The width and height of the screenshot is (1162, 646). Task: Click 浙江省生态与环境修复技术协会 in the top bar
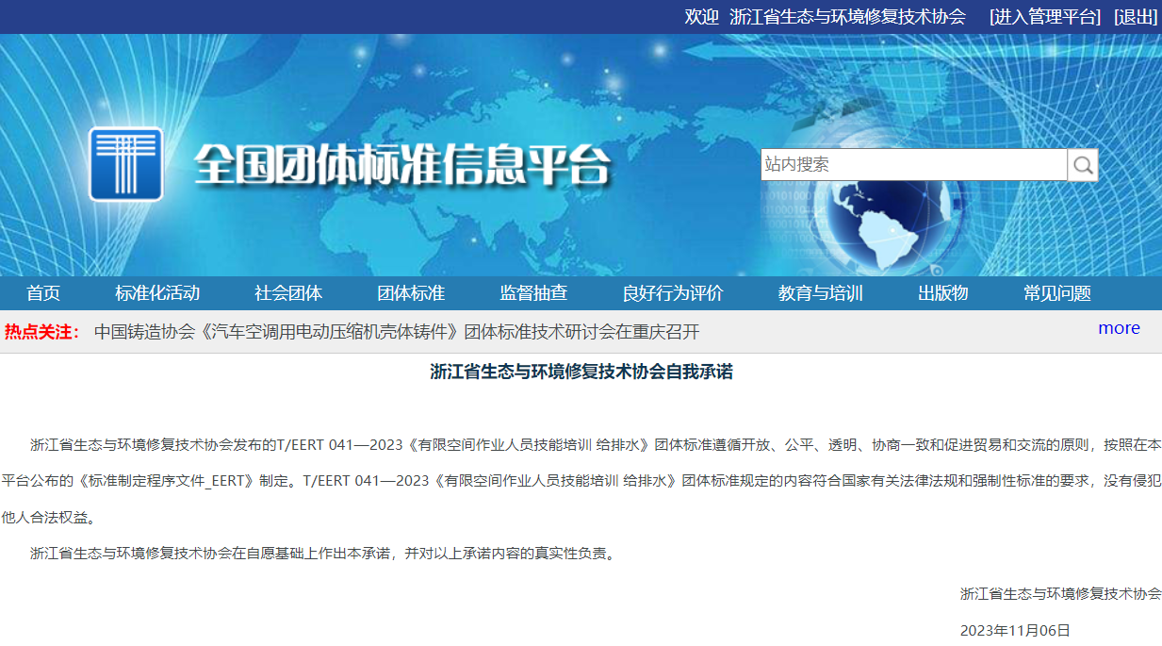[x=848, y=17]
